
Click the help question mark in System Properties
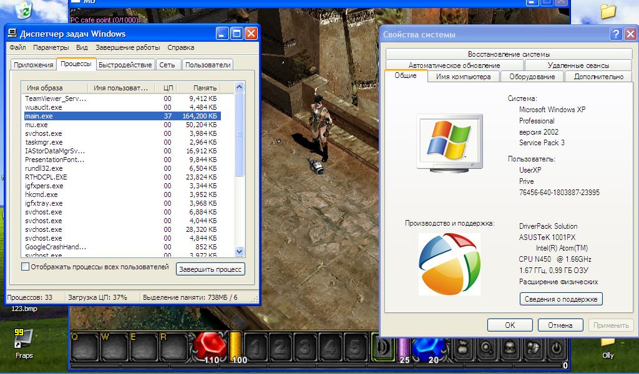[616, 34]
